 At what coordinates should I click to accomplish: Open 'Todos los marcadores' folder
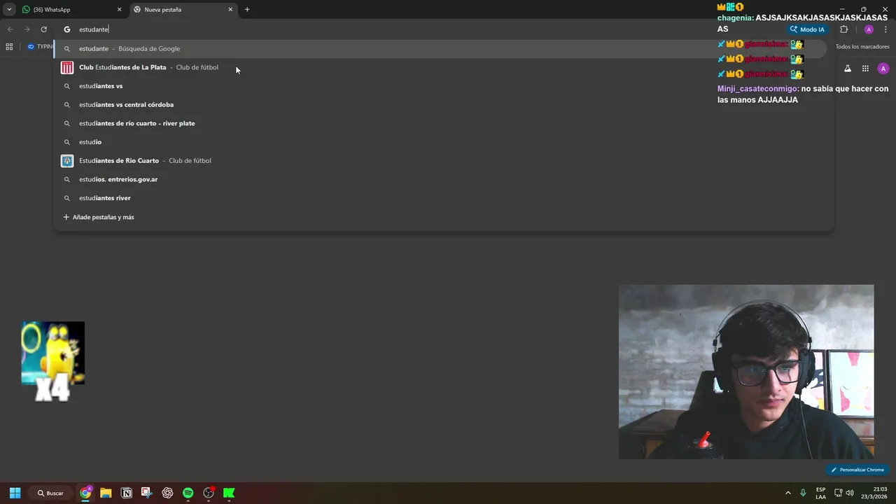862,47
